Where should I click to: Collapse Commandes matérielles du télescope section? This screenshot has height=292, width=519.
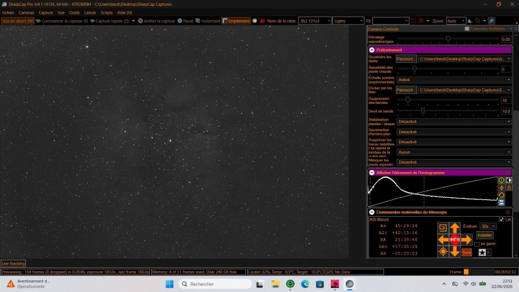372,212
